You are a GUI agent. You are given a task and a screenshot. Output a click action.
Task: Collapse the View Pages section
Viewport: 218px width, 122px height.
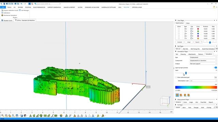[x=176, y=20]
